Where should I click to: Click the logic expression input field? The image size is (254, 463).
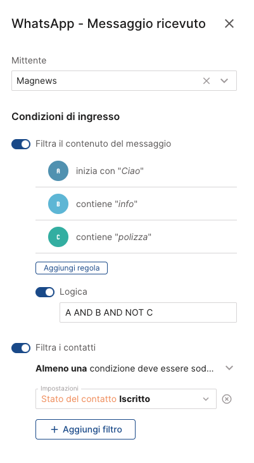click(148, 312)
